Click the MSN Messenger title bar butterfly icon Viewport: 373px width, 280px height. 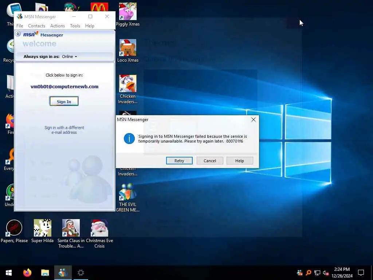tap(20, 16)
